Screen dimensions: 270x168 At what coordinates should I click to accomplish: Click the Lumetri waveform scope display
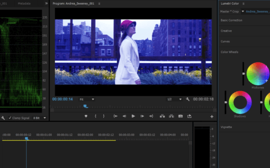tap(21, 61)
